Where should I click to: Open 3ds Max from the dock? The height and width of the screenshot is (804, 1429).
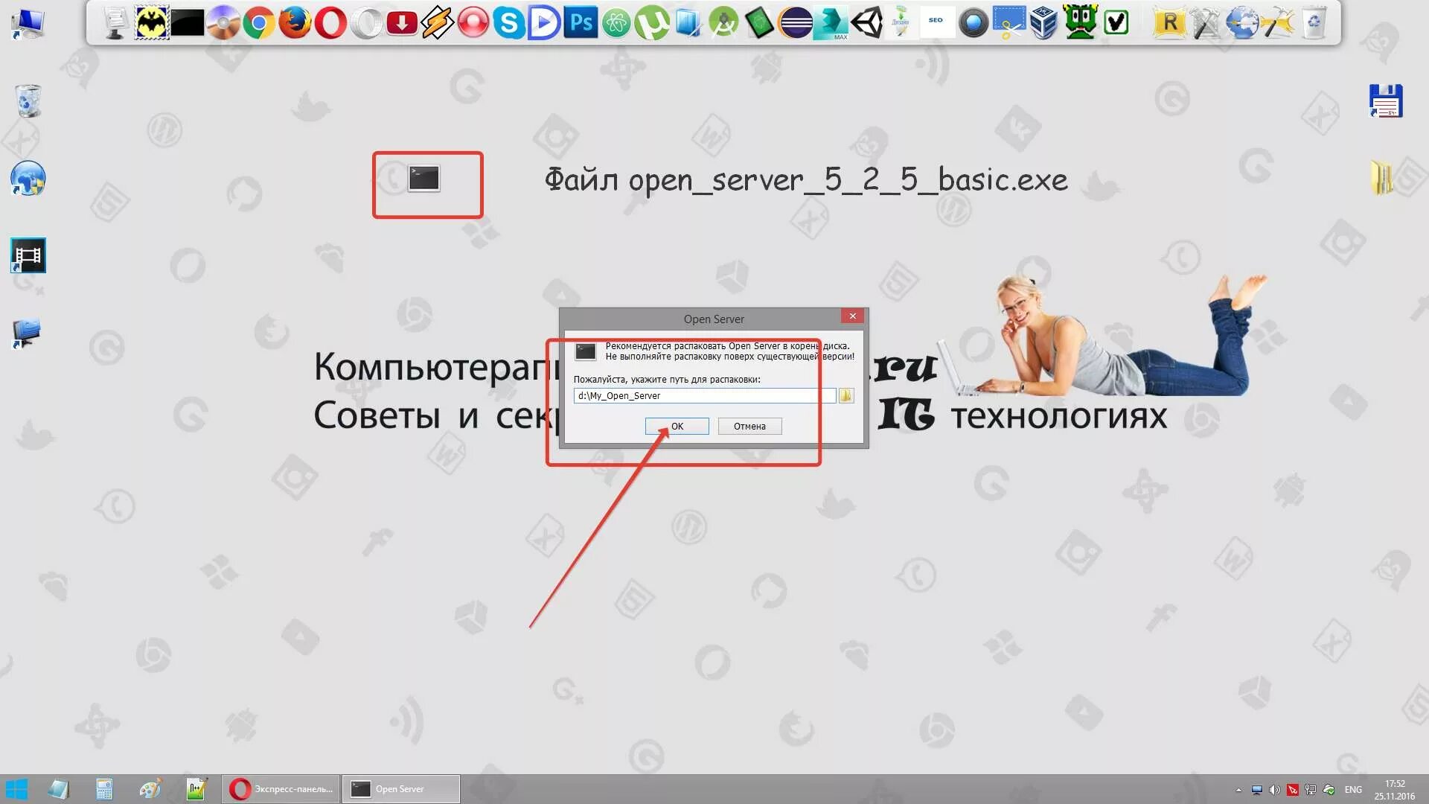point(831,24)
